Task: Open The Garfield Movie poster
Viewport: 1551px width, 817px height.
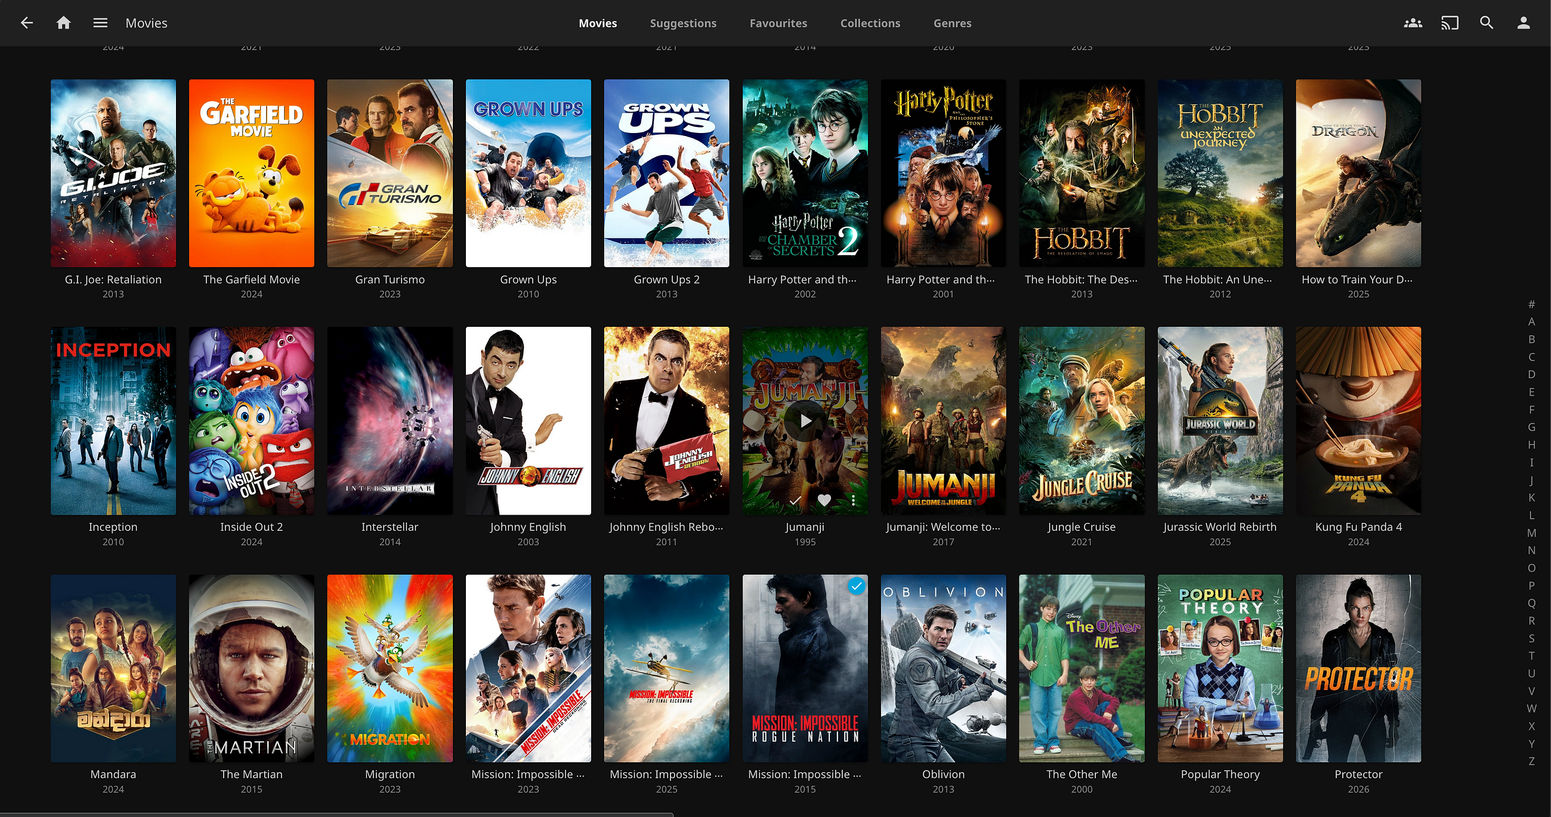Action: coord(252,174)
